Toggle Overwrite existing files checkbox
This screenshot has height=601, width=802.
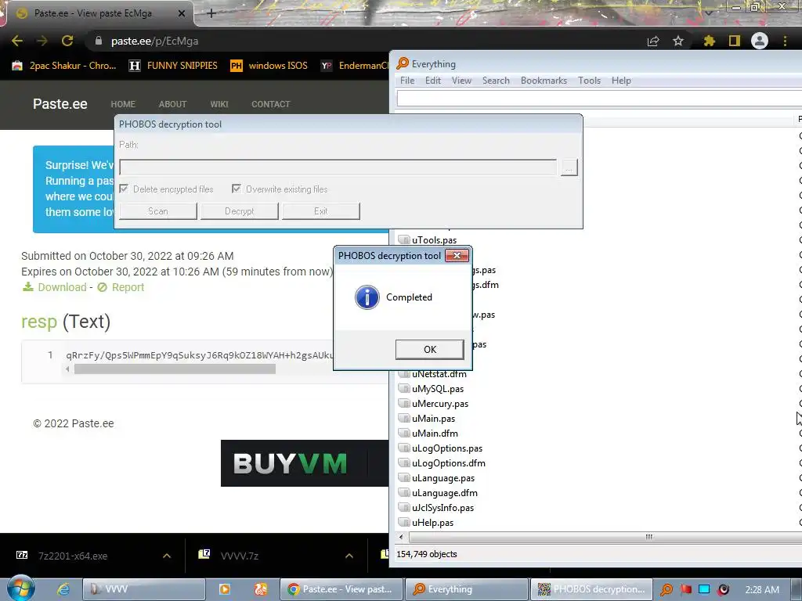coord(237,189)
